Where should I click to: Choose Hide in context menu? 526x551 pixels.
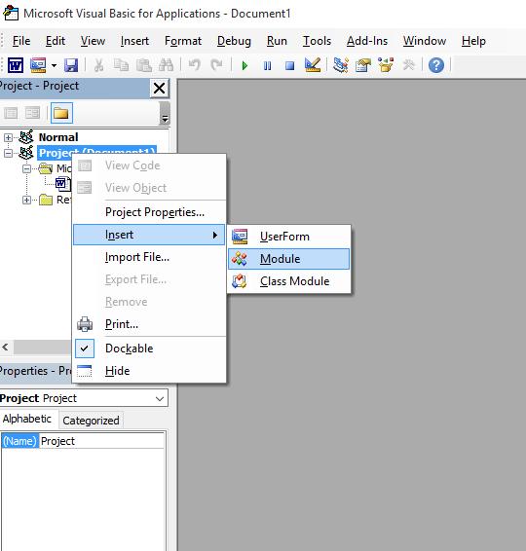tap(149, 371)
